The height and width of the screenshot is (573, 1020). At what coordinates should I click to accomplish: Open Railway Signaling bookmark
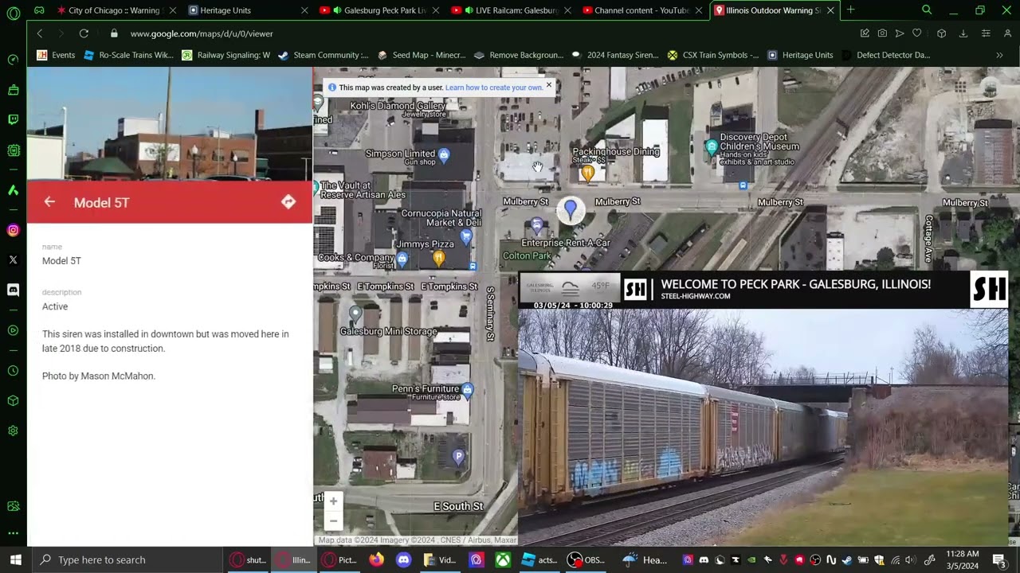click(226, 55)
